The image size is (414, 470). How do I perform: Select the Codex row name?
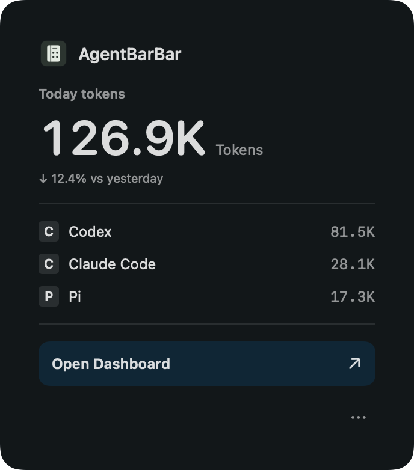pos(90,232)
